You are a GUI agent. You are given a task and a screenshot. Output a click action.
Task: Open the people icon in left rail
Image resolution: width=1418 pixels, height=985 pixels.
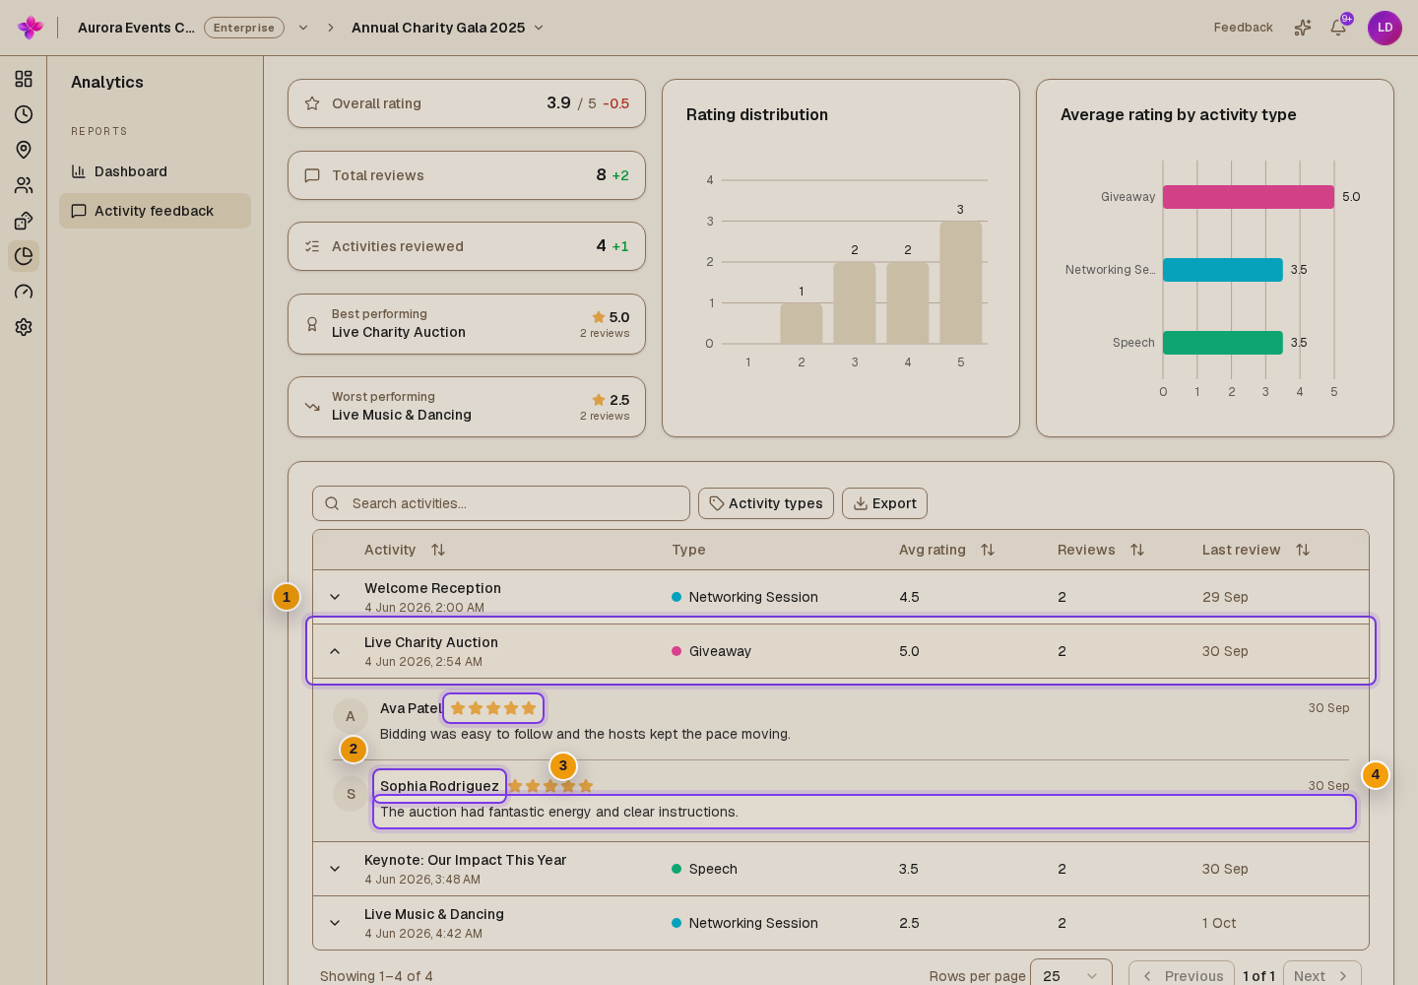point(24,185)
